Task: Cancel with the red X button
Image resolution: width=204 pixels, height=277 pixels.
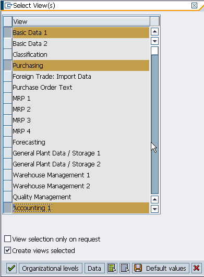Action: [196, 268]
